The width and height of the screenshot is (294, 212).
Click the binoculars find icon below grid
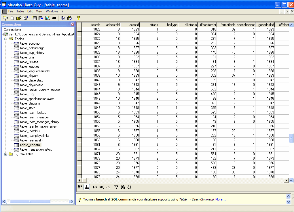tap(123, 187)
